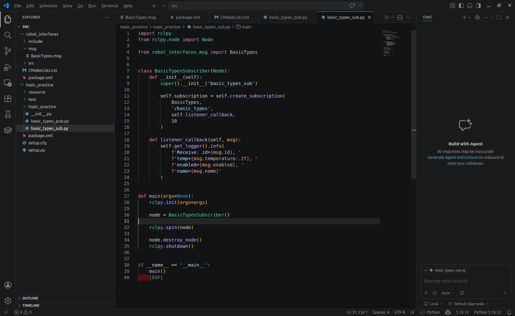Click configure tools icon in chat input
This screenshot has width=515, height=316.
[x=462, y=293]
